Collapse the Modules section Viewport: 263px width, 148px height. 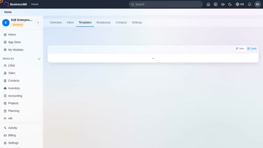pos(39,59)
